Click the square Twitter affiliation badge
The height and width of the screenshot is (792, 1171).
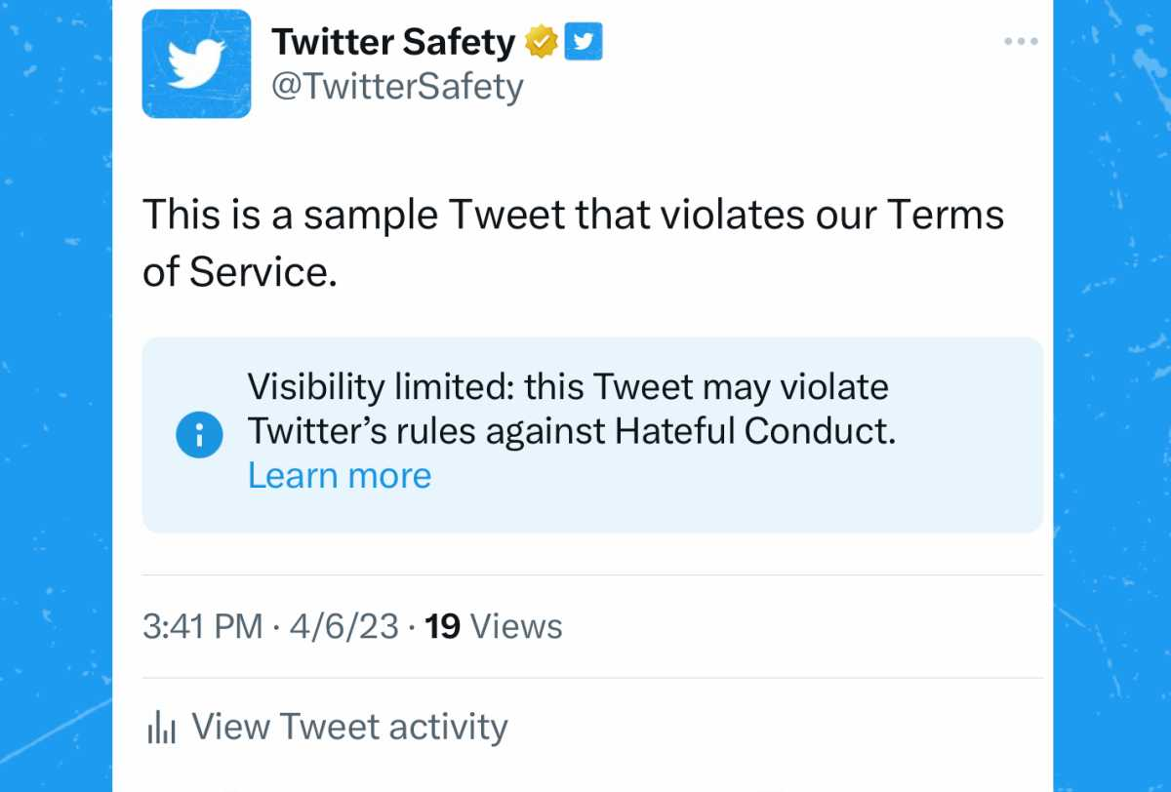tap(584, 41)
